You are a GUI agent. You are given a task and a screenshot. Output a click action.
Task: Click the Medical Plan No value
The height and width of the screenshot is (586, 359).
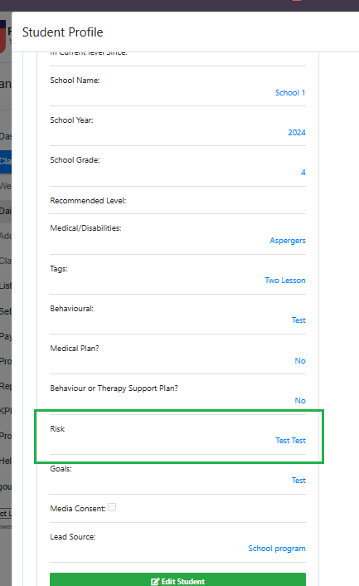(x=300, y=360)
